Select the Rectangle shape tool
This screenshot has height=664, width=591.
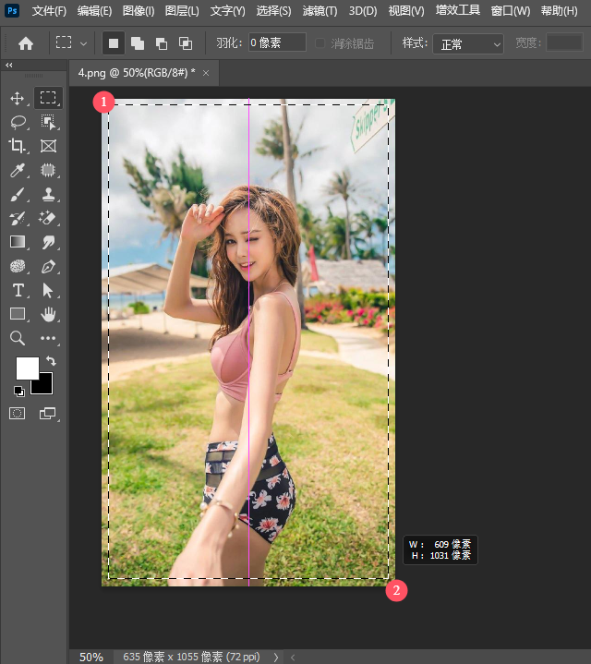coord(18,314)
